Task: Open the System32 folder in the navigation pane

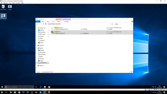Action: click(42, 40)
